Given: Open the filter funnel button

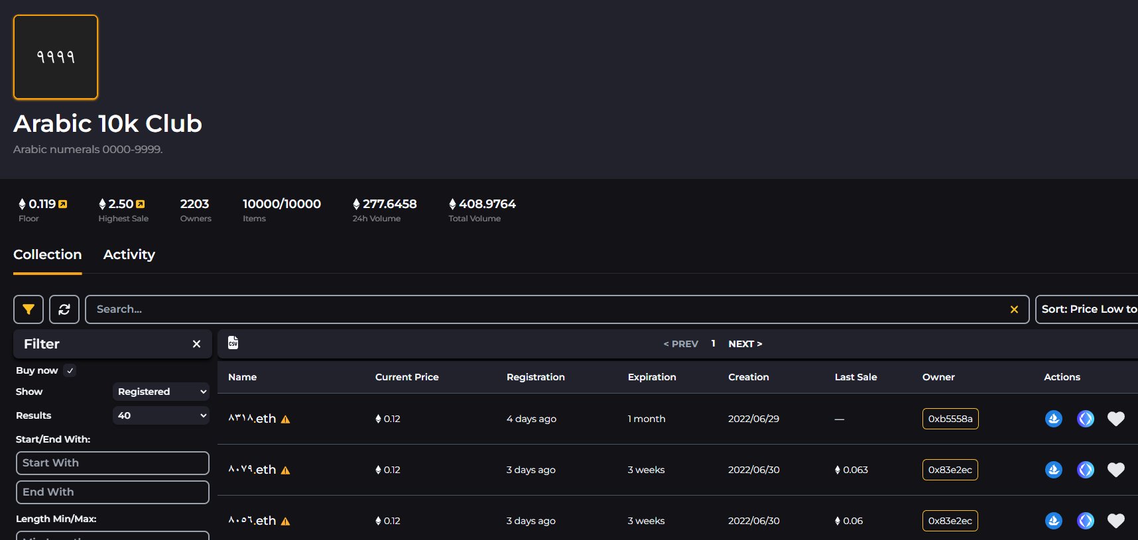Looking at the screenshot, I should 29,309.
